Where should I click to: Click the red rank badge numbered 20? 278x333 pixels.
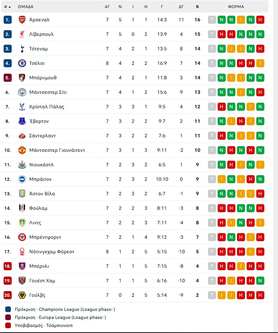(8, 295)
